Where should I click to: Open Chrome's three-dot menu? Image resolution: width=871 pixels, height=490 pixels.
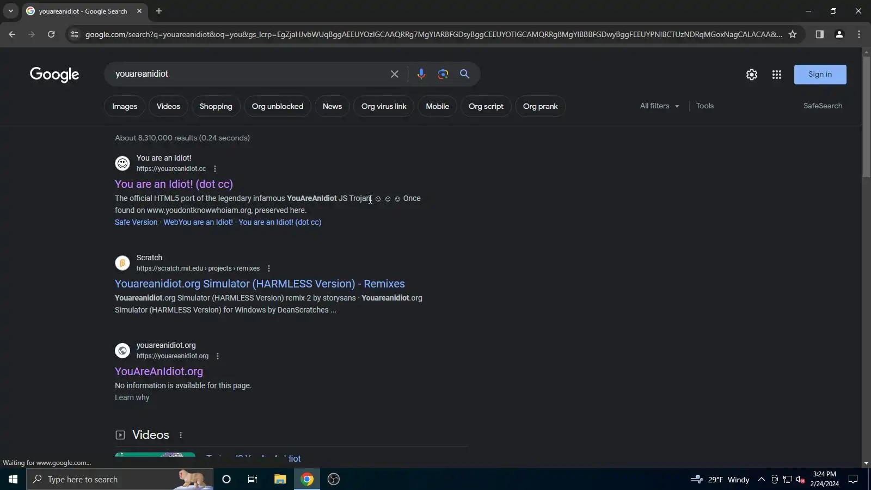point(859,34)
